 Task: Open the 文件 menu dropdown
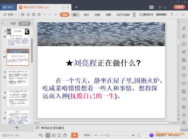11,15
